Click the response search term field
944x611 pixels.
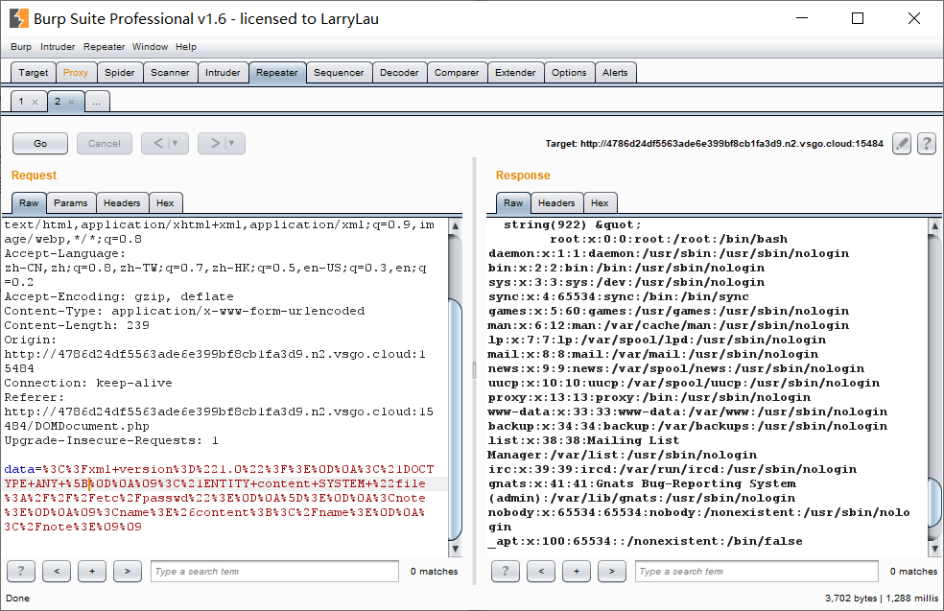(x=757, y=571)
